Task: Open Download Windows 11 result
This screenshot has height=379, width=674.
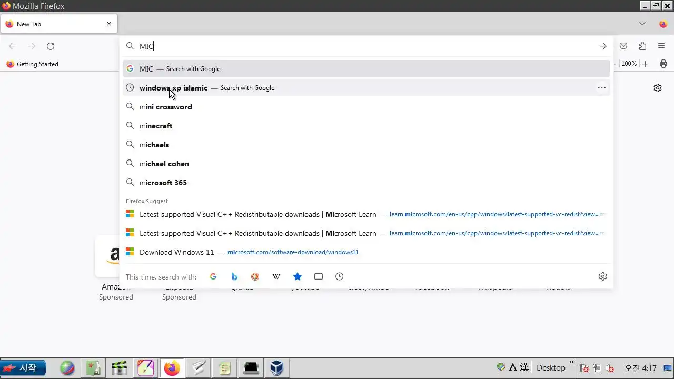Action: (366, 252)
